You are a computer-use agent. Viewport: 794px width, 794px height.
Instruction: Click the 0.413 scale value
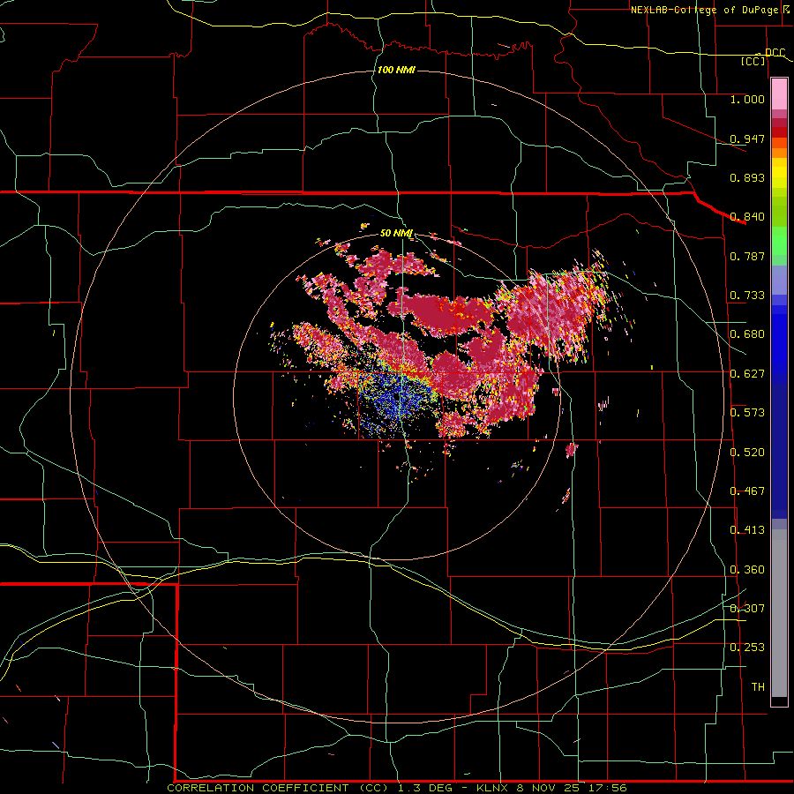pyautogui.click(x=747, y=530)
